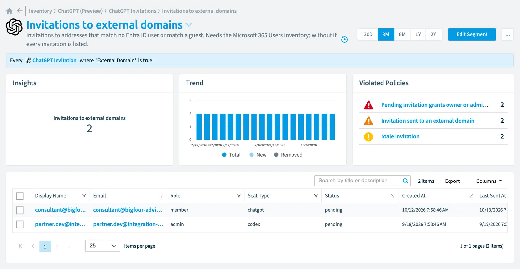The height and width of the screenshot is (269, 520).
Task: Open the more options ellipsis menu
Action: [508, 34]
